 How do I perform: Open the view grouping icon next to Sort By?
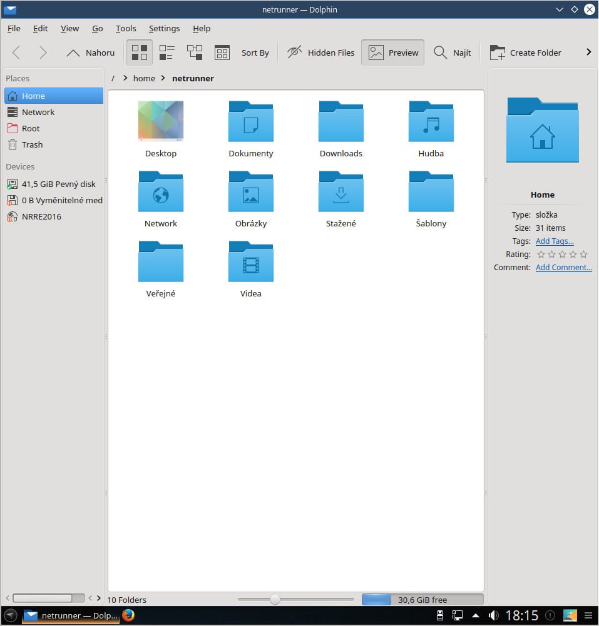pyautogui.click(x=222, y=53)
